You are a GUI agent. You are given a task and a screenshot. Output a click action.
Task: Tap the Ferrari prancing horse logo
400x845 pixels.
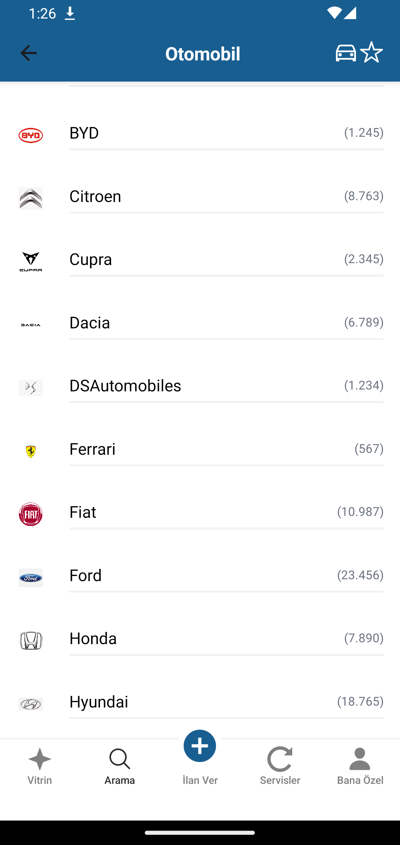pyautogui.click(x=31, y=451)
